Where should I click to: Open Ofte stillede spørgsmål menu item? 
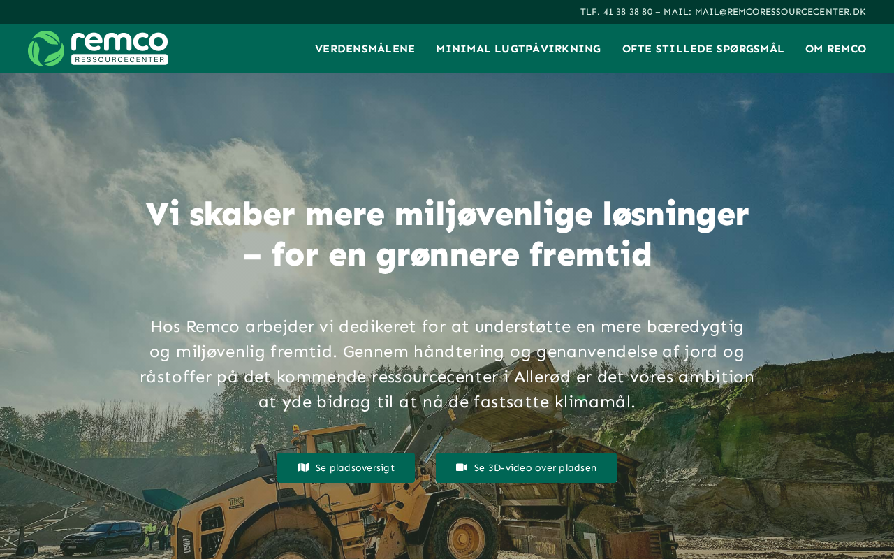coord(703,49)
